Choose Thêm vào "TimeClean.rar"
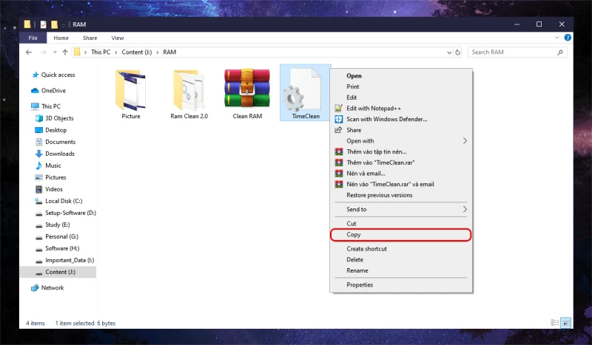The height and width of the screenshot is (345, 592). pos(401,163)
